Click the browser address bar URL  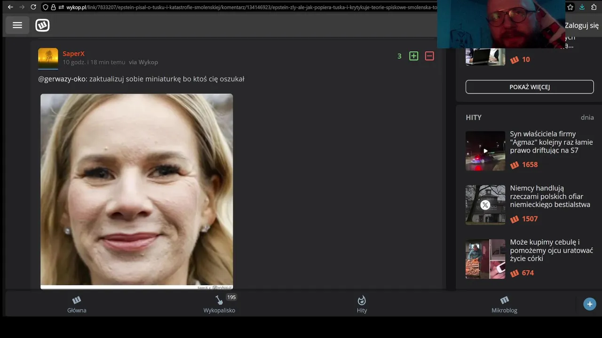(x=252, y=7)
